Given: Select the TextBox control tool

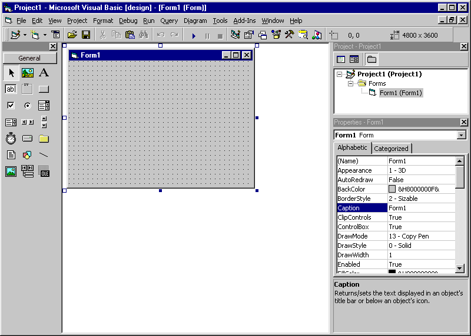Looking at the screenshot, I should (x=11, y=89).
